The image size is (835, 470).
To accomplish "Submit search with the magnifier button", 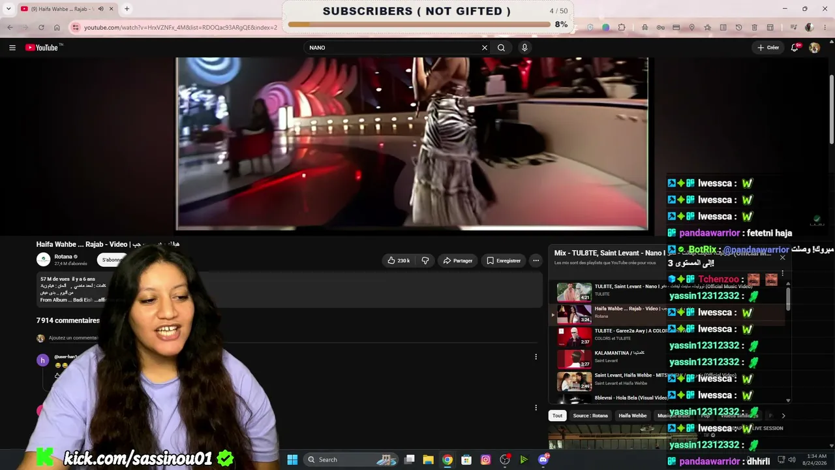I will [501, 48].
